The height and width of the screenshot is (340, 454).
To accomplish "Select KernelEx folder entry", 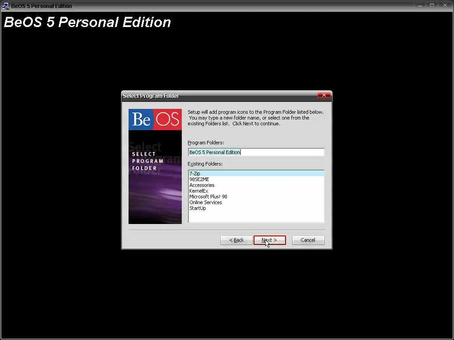I will [256, 191].
